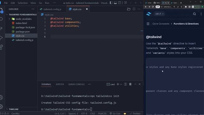Select the JUPYTER panel tab

(x=60, y=84)
